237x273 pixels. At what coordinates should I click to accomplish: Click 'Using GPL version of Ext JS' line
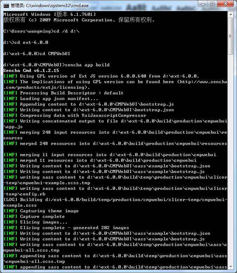(101, 76)
